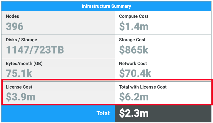Select the $865k storage cost value

(134, 50)
